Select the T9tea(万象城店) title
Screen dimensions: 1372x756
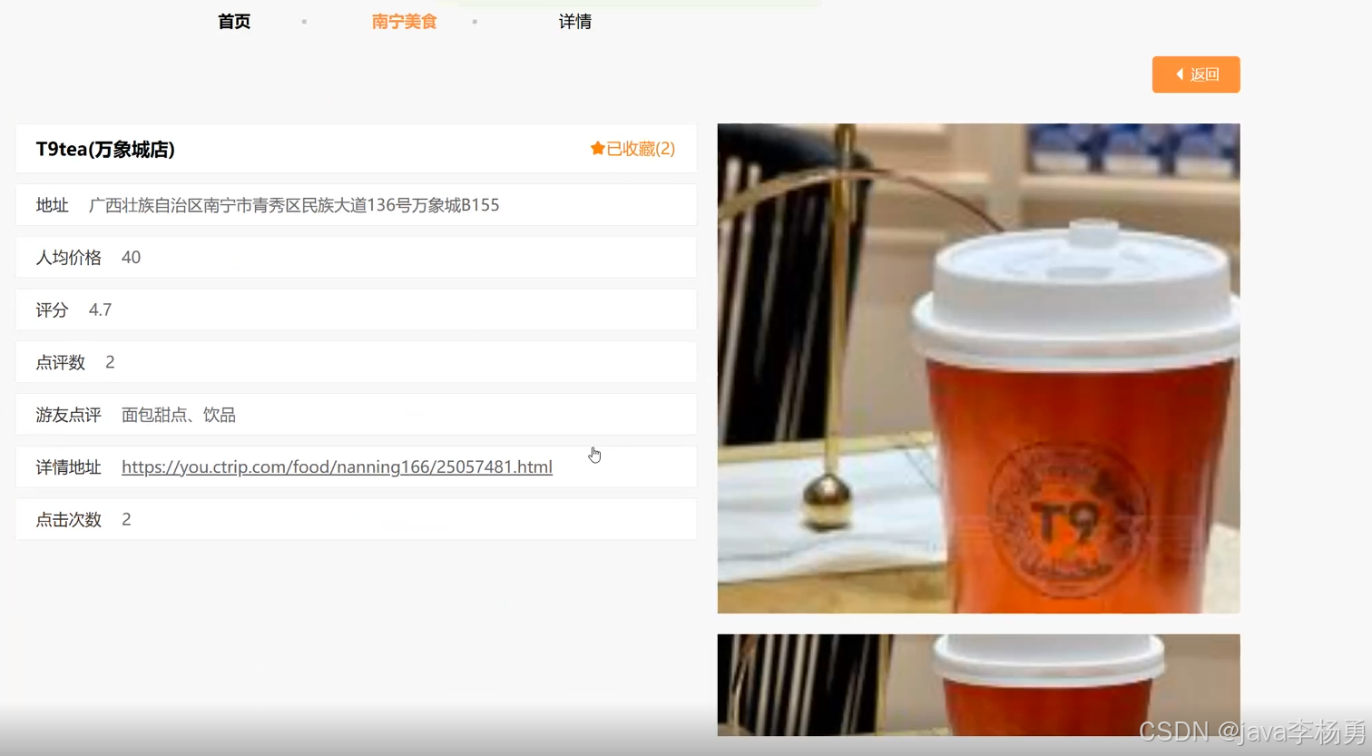click(105, 149)
